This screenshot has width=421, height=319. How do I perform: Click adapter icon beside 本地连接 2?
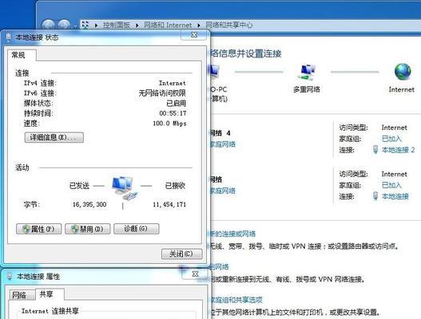pos(375,150)
